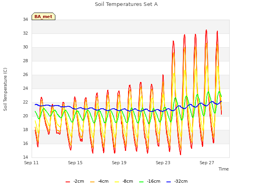This screenshot has width=253, height=189.
Task: Click the Sep 15 x-axis tick label
Action: tap(75, 163)
